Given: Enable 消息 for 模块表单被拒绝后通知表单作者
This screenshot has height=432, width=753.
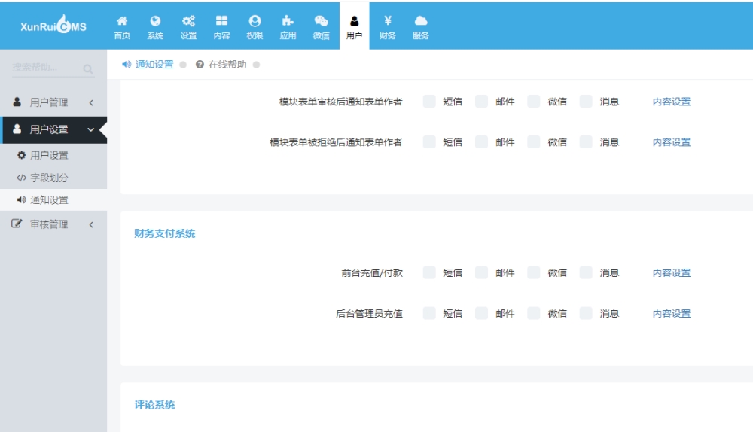Looking at the screenshot, I should (586, 142).
